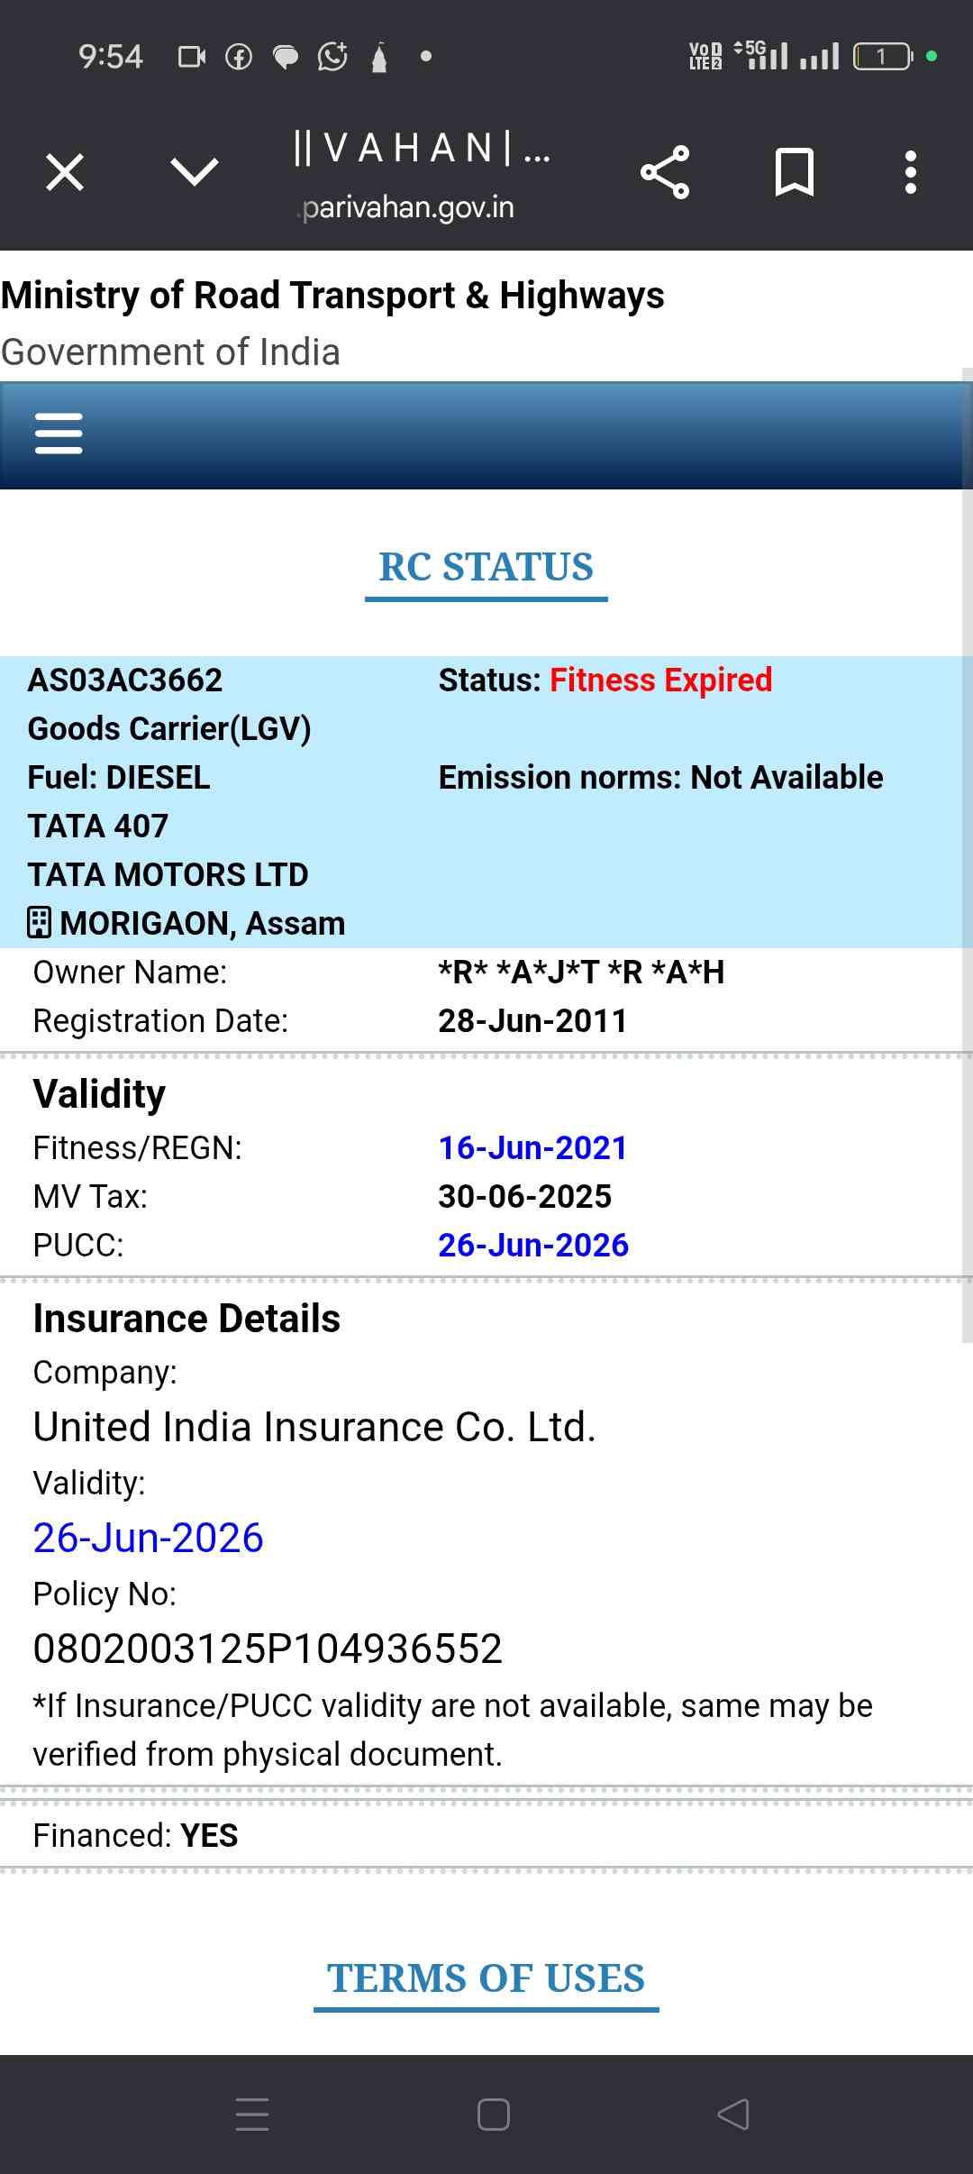Viewport: 973px width, 2174px height.
Task: Tap the RC STATUS heading
Action: (486, 567)
